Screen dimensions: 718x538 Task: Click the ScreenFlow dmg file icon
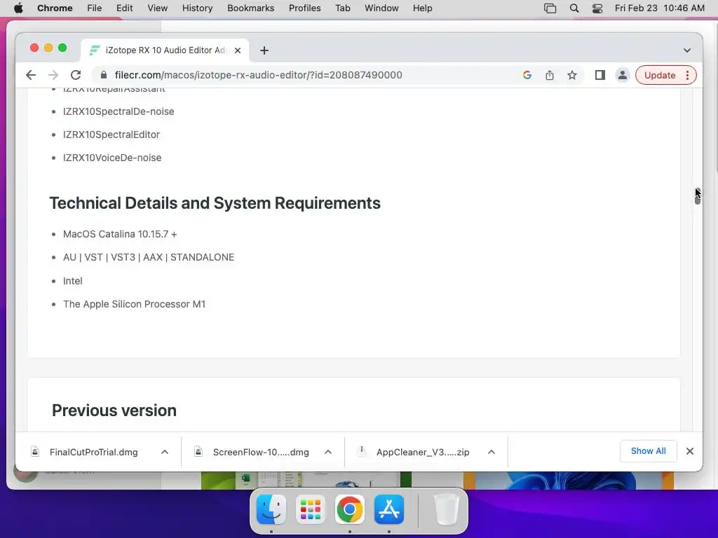pos(198,452)
